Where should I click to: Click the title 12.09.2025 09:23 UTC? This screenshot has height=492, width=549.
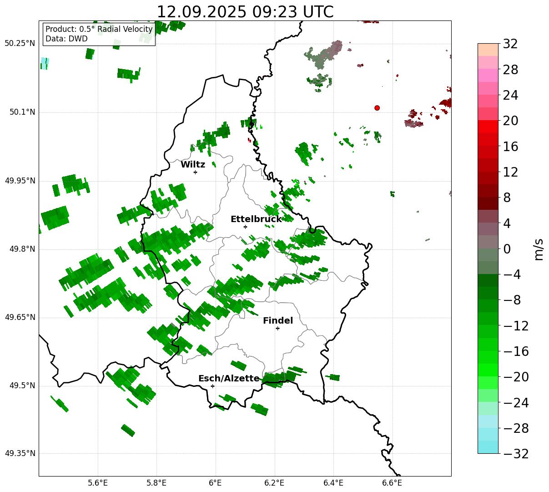coord(245,12)
